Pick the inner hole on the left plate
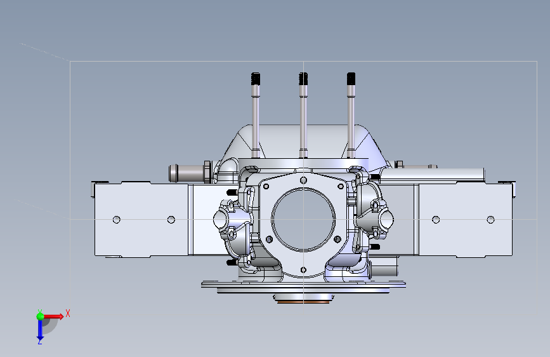Screen dimensions: 550x357 tap(171, 220)
